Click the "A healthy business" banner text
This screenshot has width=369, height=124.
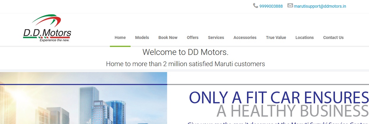click(293, 111)
